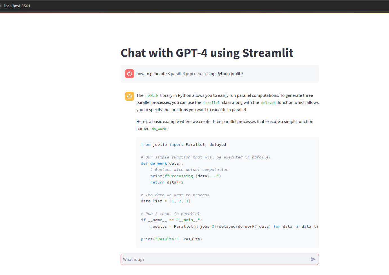Click the inline 'do_work' code tag
Image resolution: width=389 pixels, height=275 pixels.
159,129
